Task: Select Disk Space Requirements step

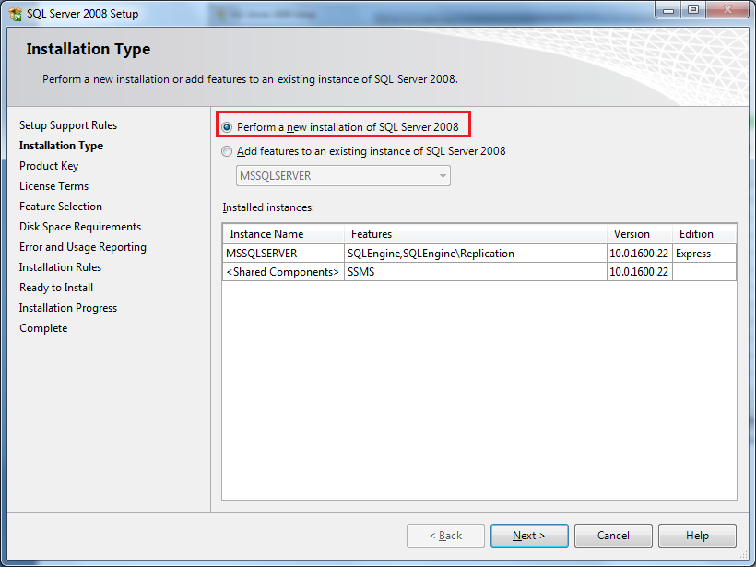Action: [x=80, y=227]
